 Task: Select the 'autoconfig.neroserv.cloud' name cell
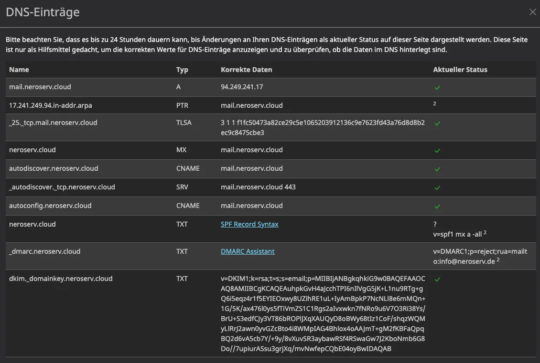pyautogui.click(x=50, y=206)
